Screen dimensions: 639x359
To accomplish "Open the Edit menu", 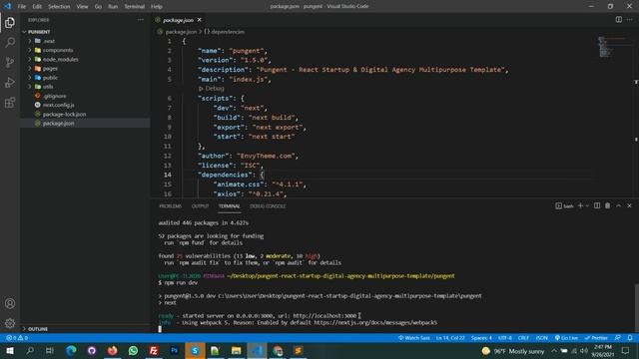I will 37,7.
